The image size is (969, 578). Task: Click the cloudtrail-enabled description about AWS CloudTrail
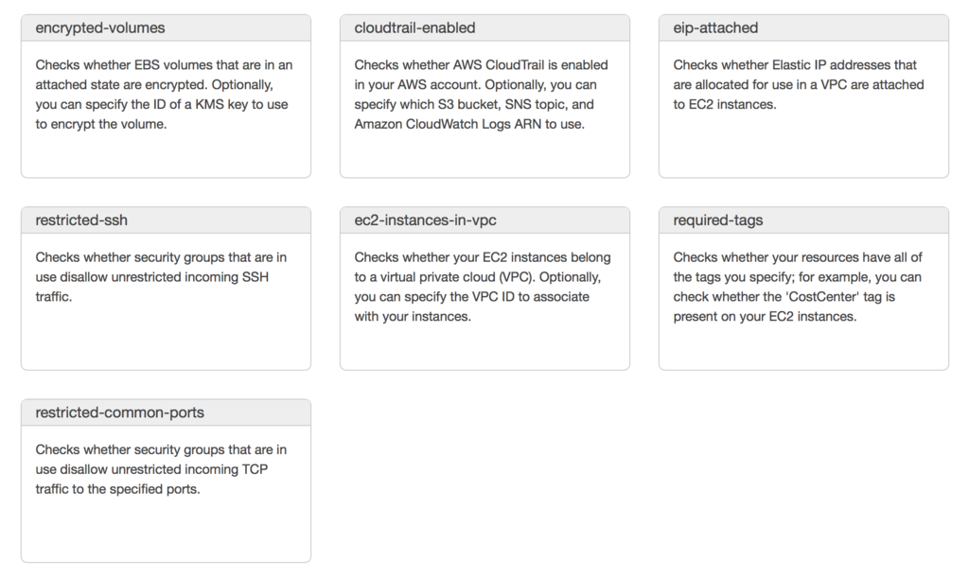(482, 95)
